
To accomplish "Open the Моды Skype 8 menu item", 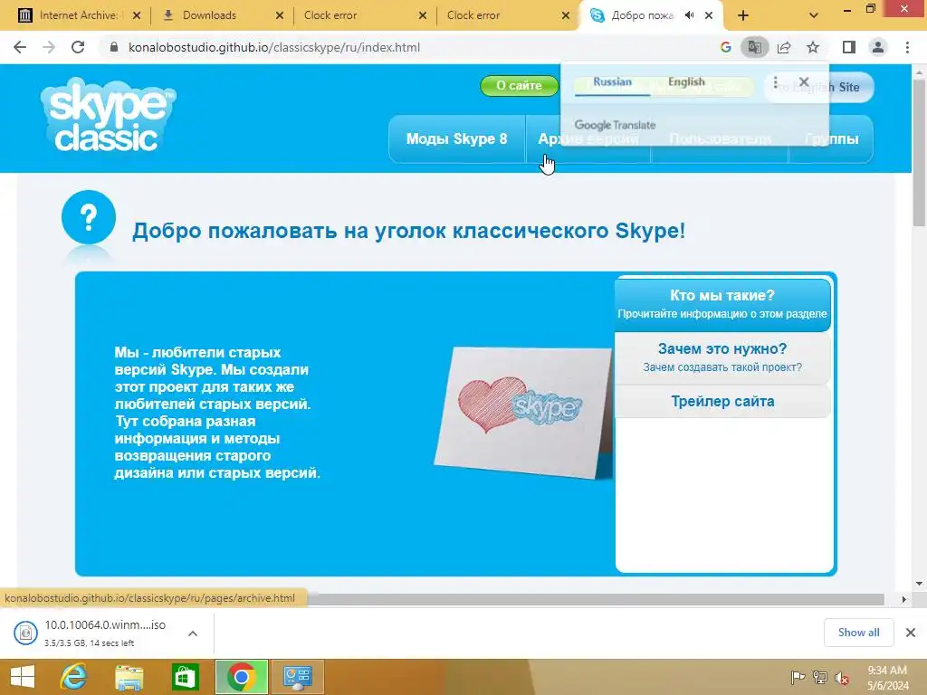I will [456, 138].
